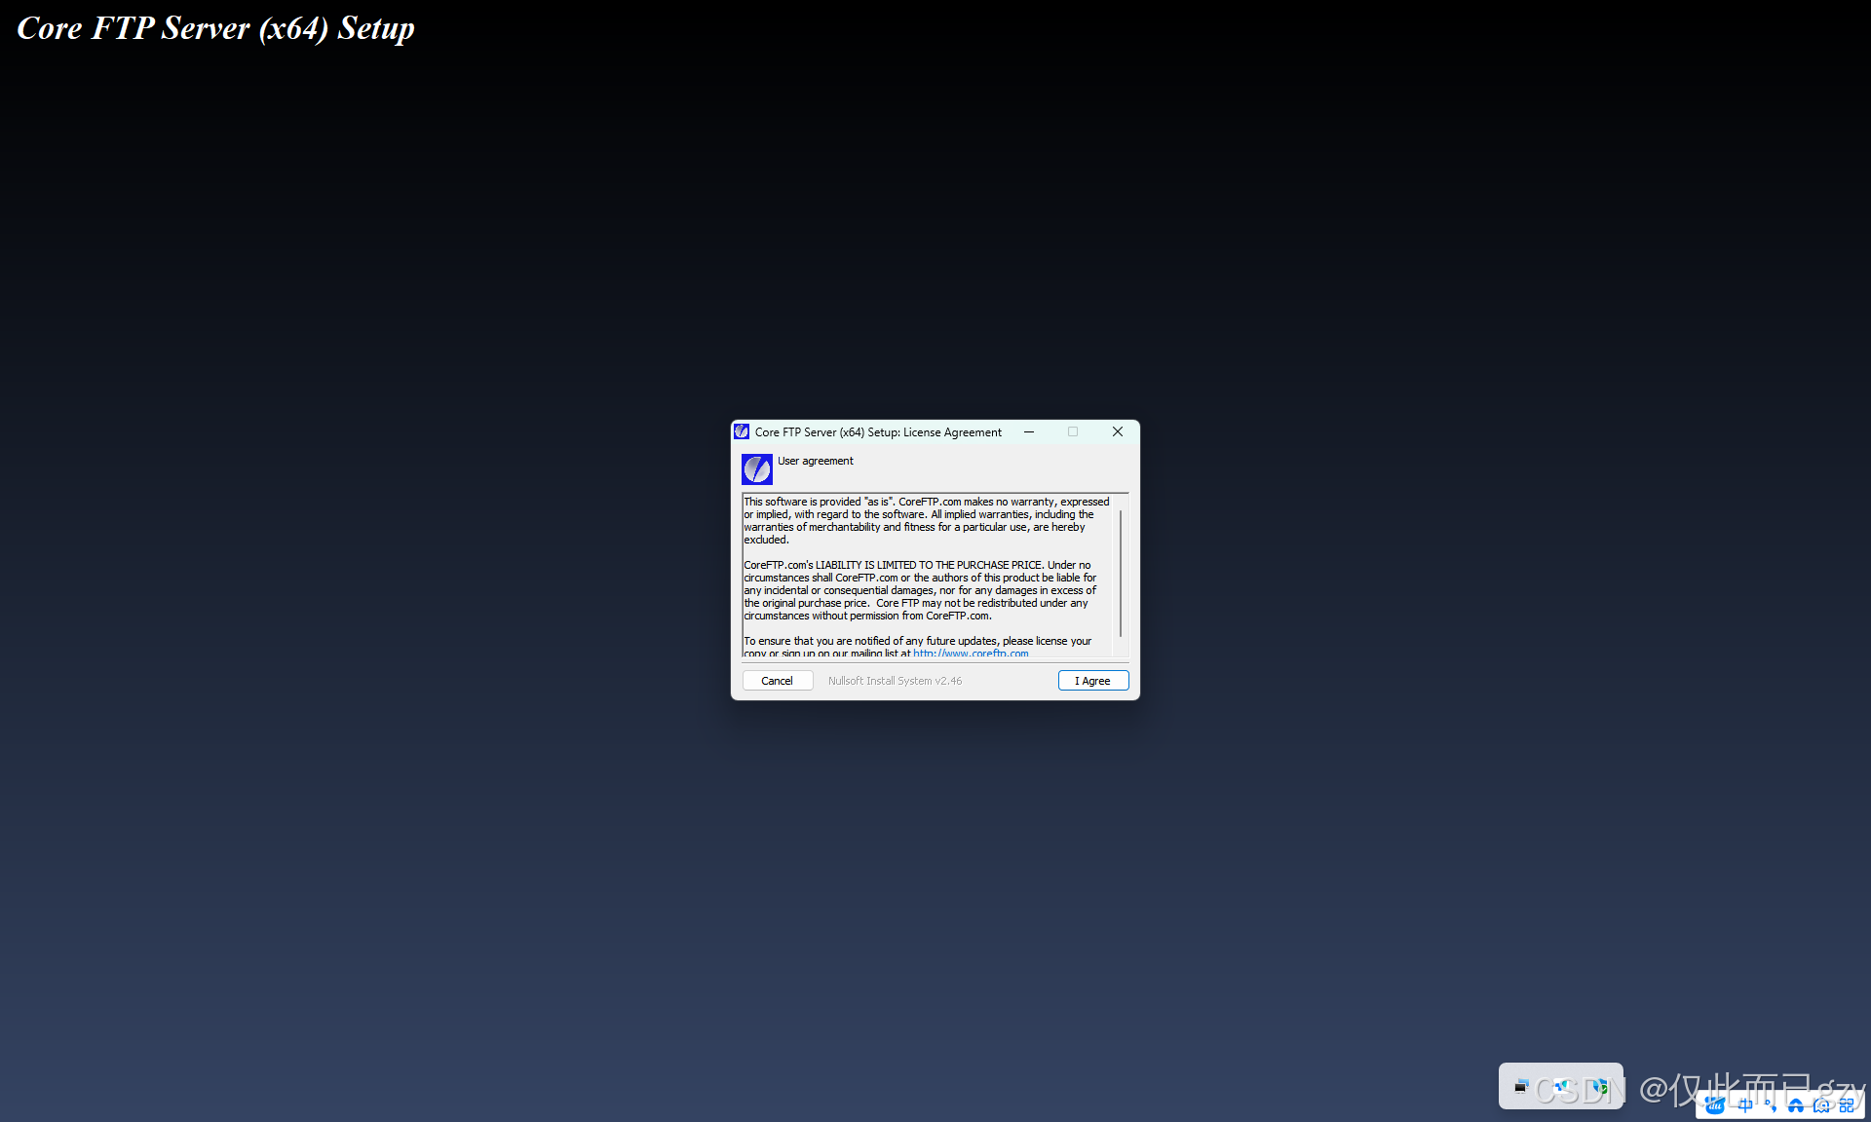This screenshot has width=1871, height=1122.
Task: Click the Baidu input method logo
Action: [1715, 1104]
